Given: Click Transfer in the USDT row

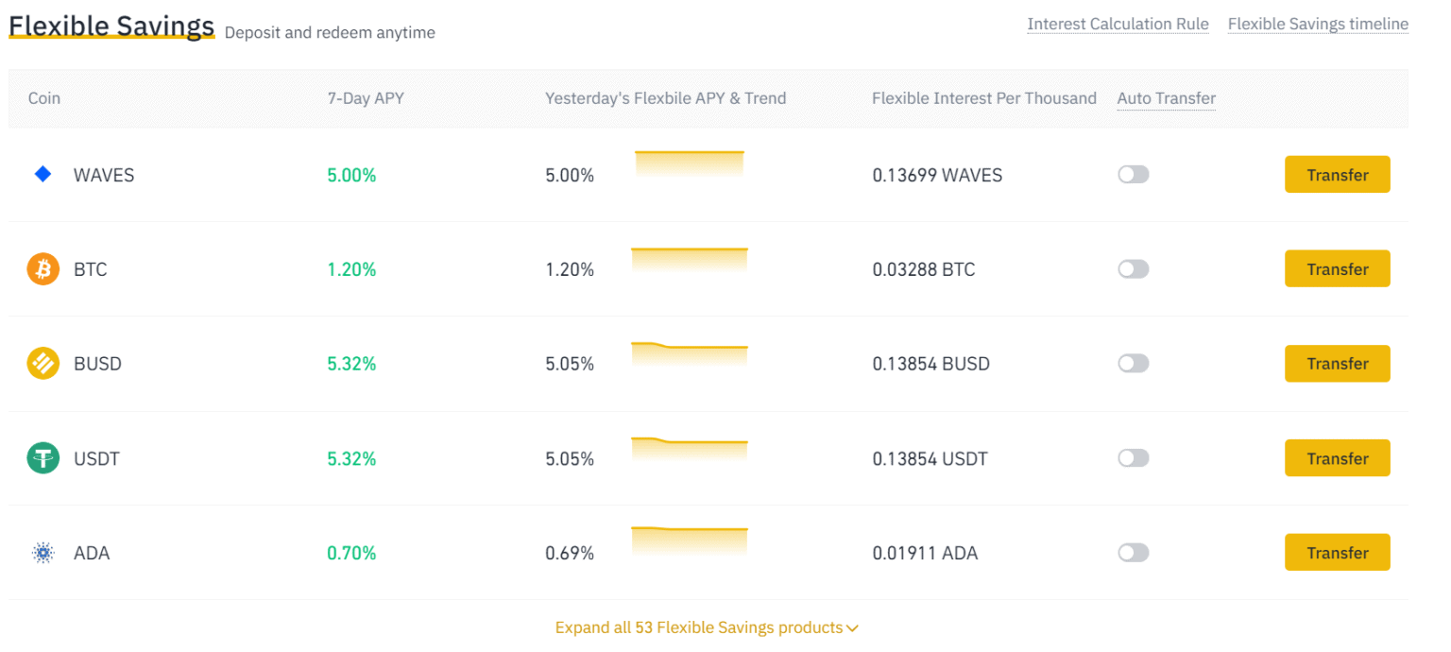Looking at the screenshot, I should click(1337, 458).
